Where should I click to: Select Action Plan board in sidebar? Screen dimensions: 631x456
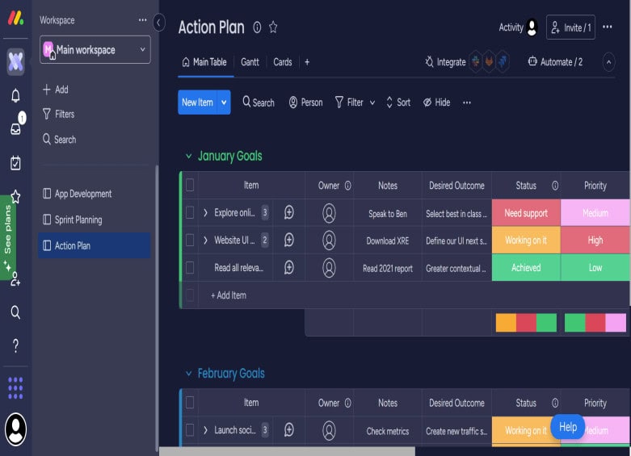click(x=95, y=245)
